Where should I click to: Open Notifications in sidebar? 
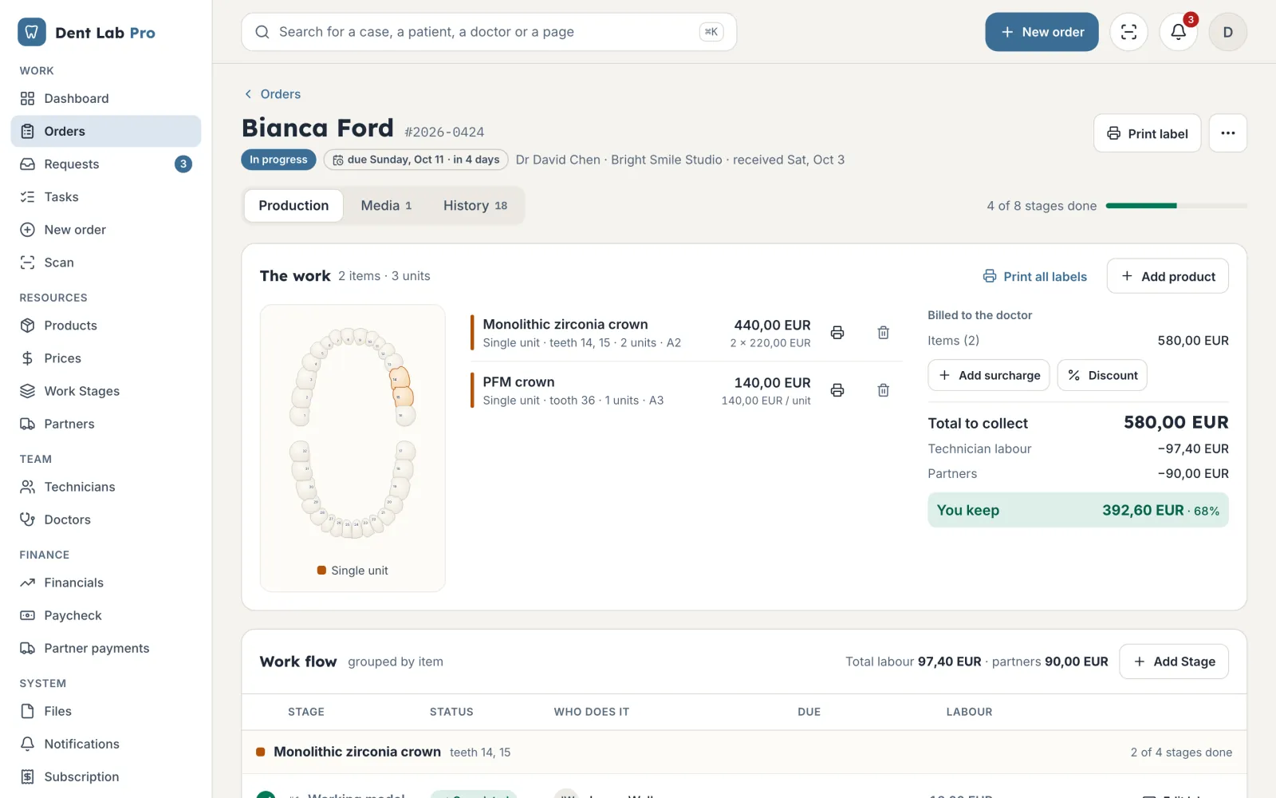[106, 743]
